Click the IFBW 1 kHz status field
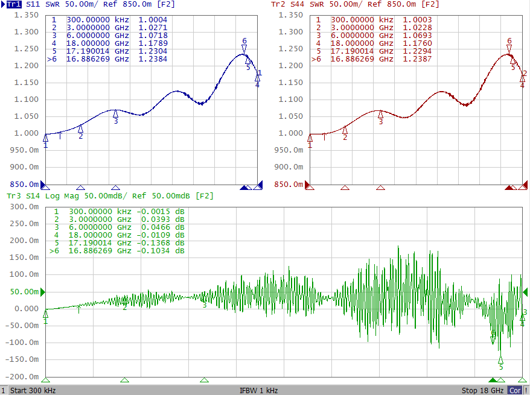 click(x=258, y=390)
